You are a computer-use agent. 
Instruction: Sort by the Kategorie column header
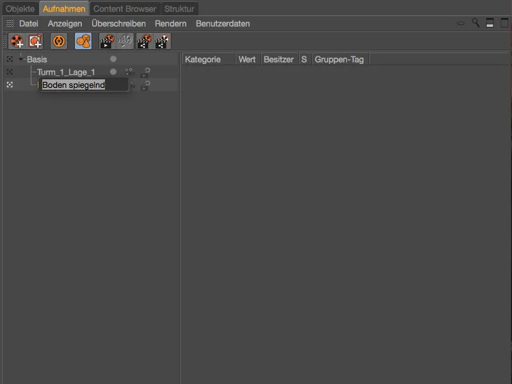click(x=209, y=60)
